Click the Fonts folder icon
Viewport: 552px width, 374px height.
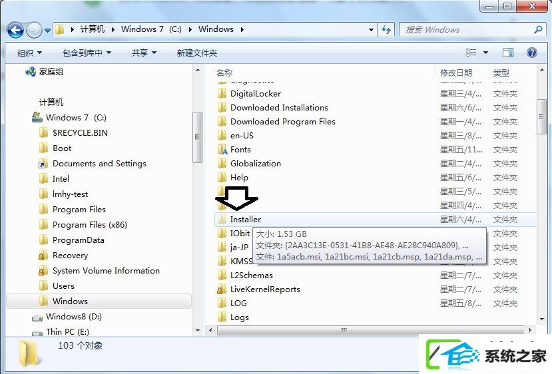click(222, 150)
